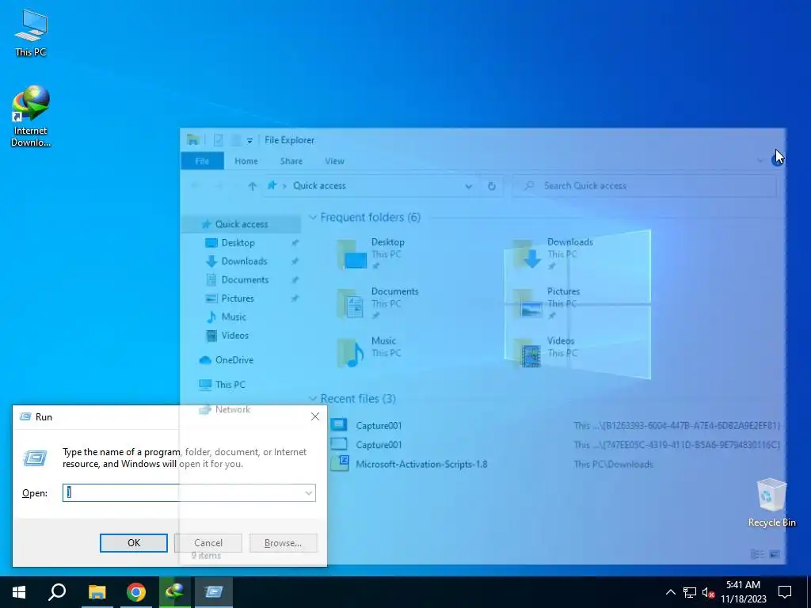The width and height of the screenshot is (811, 608).
Task: Open the View ribbon tab
Action: click(335, 161)
